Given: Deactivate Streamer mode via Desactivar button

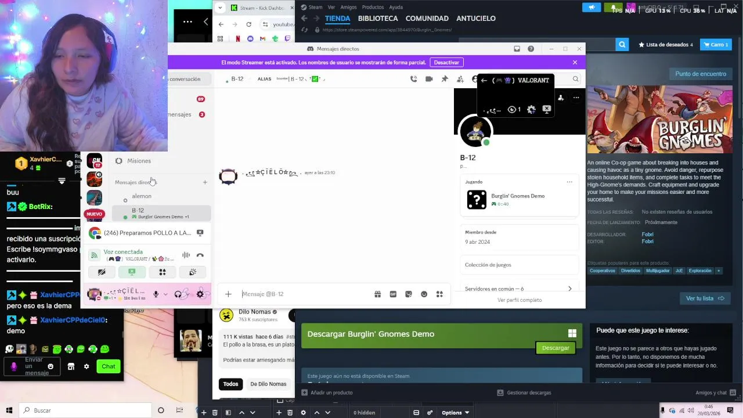Looking at the screenshot, I should pyautogui.click(x=446, y=62).
